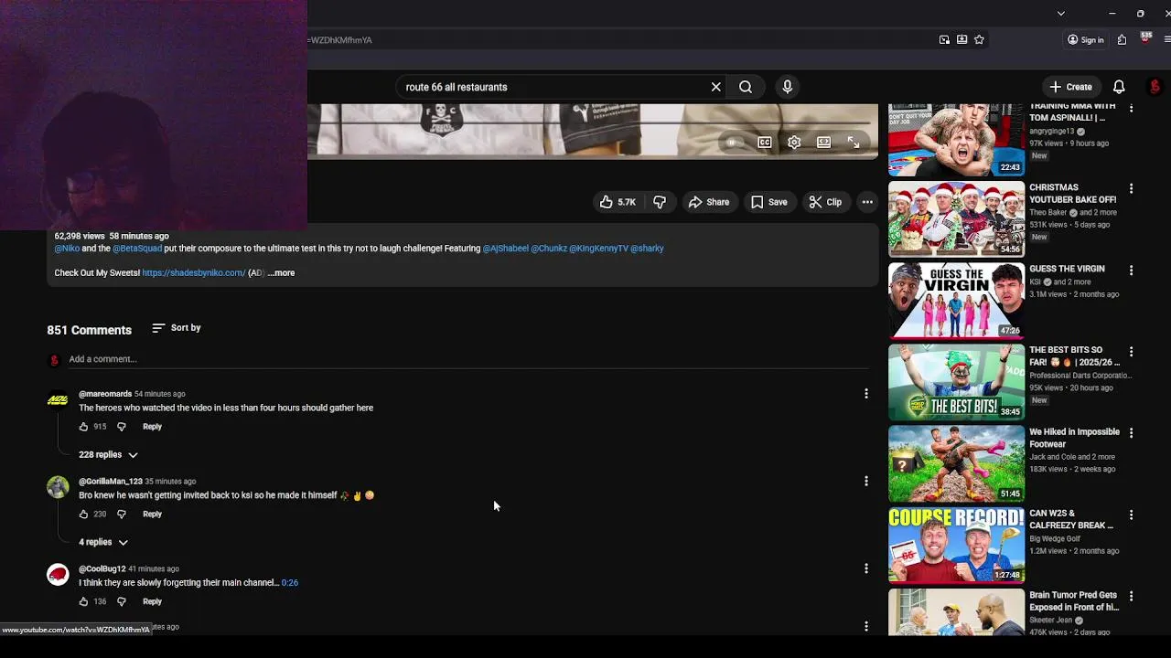1171x658 pixels.
Task: Open the @BetaSquad channel mention
Action: [x=137, y=249]
